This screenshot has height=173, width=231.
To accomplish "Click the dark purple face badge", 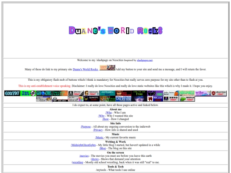I will (x=139, y=99).
